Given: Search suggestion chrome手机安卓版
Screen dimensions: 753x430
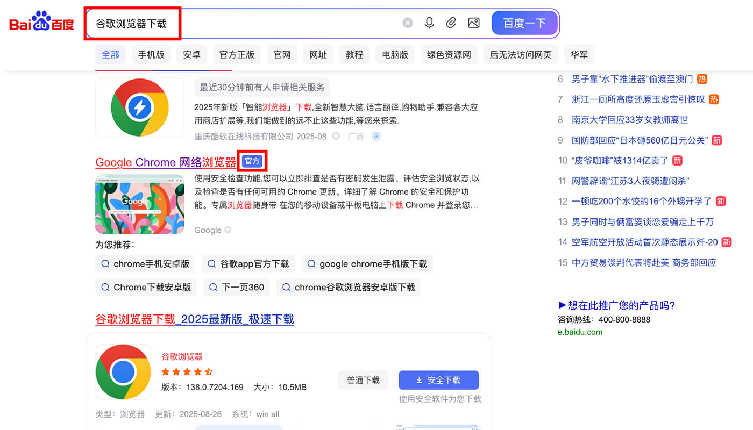Looking at the screenshot, I should tap(145, 264).
